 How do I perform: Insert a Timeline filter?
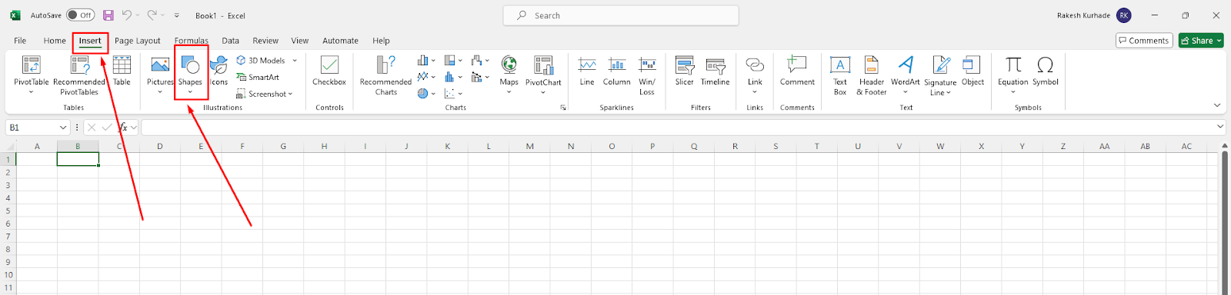(x=715, y=71)
